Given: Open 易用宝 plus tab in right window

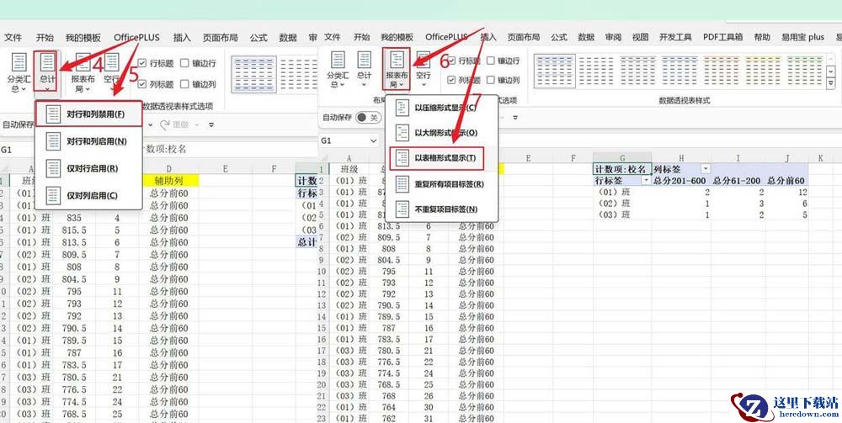Looking at the screenshot, I should [802, 37].
